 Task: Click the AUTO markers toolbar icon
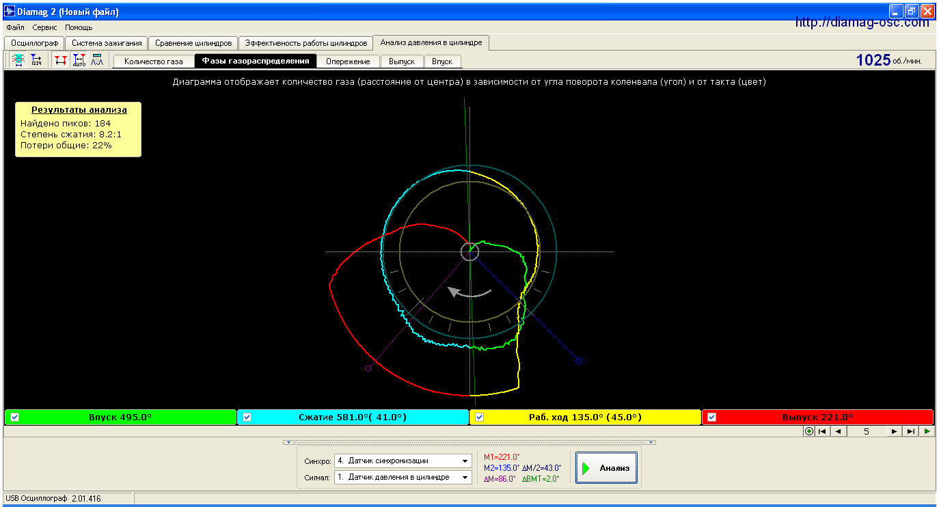coord(79,60)
